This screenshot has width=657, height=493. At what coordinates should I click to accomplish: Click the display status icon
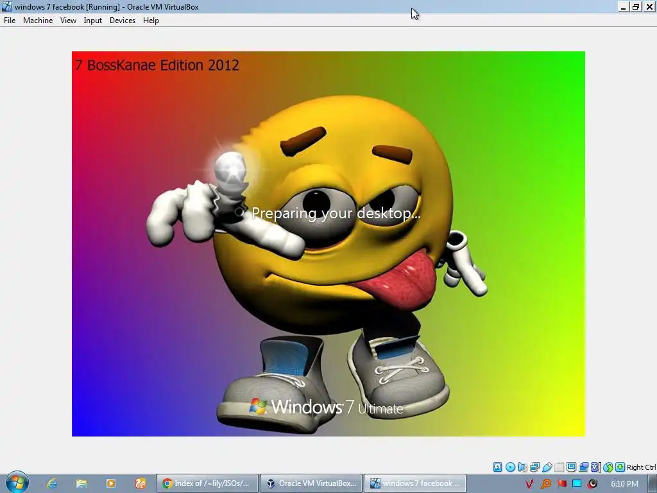click(x=571, y=467)
